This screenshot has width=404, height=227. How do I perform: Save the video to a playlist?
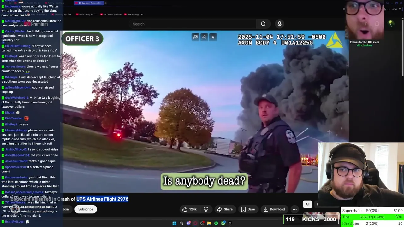coord(248,209)
